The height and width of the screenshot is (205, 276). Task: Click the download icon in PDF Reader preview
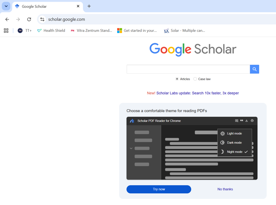point(247,121)
